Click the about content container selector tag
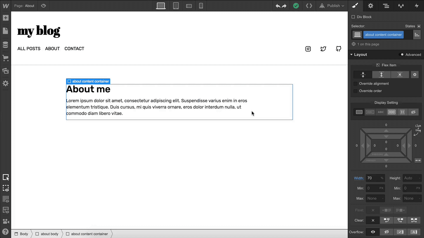 click(383, 35)
